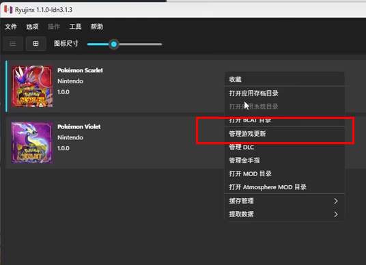This screenshot has height=265, width=366.
Task: Click the 1.0.0 version under Pokémon Scarlet
Action: (64, 92)
